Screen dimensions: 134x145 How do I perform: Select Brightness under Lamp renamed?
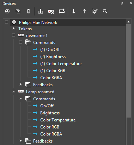[x=50, y=113]
